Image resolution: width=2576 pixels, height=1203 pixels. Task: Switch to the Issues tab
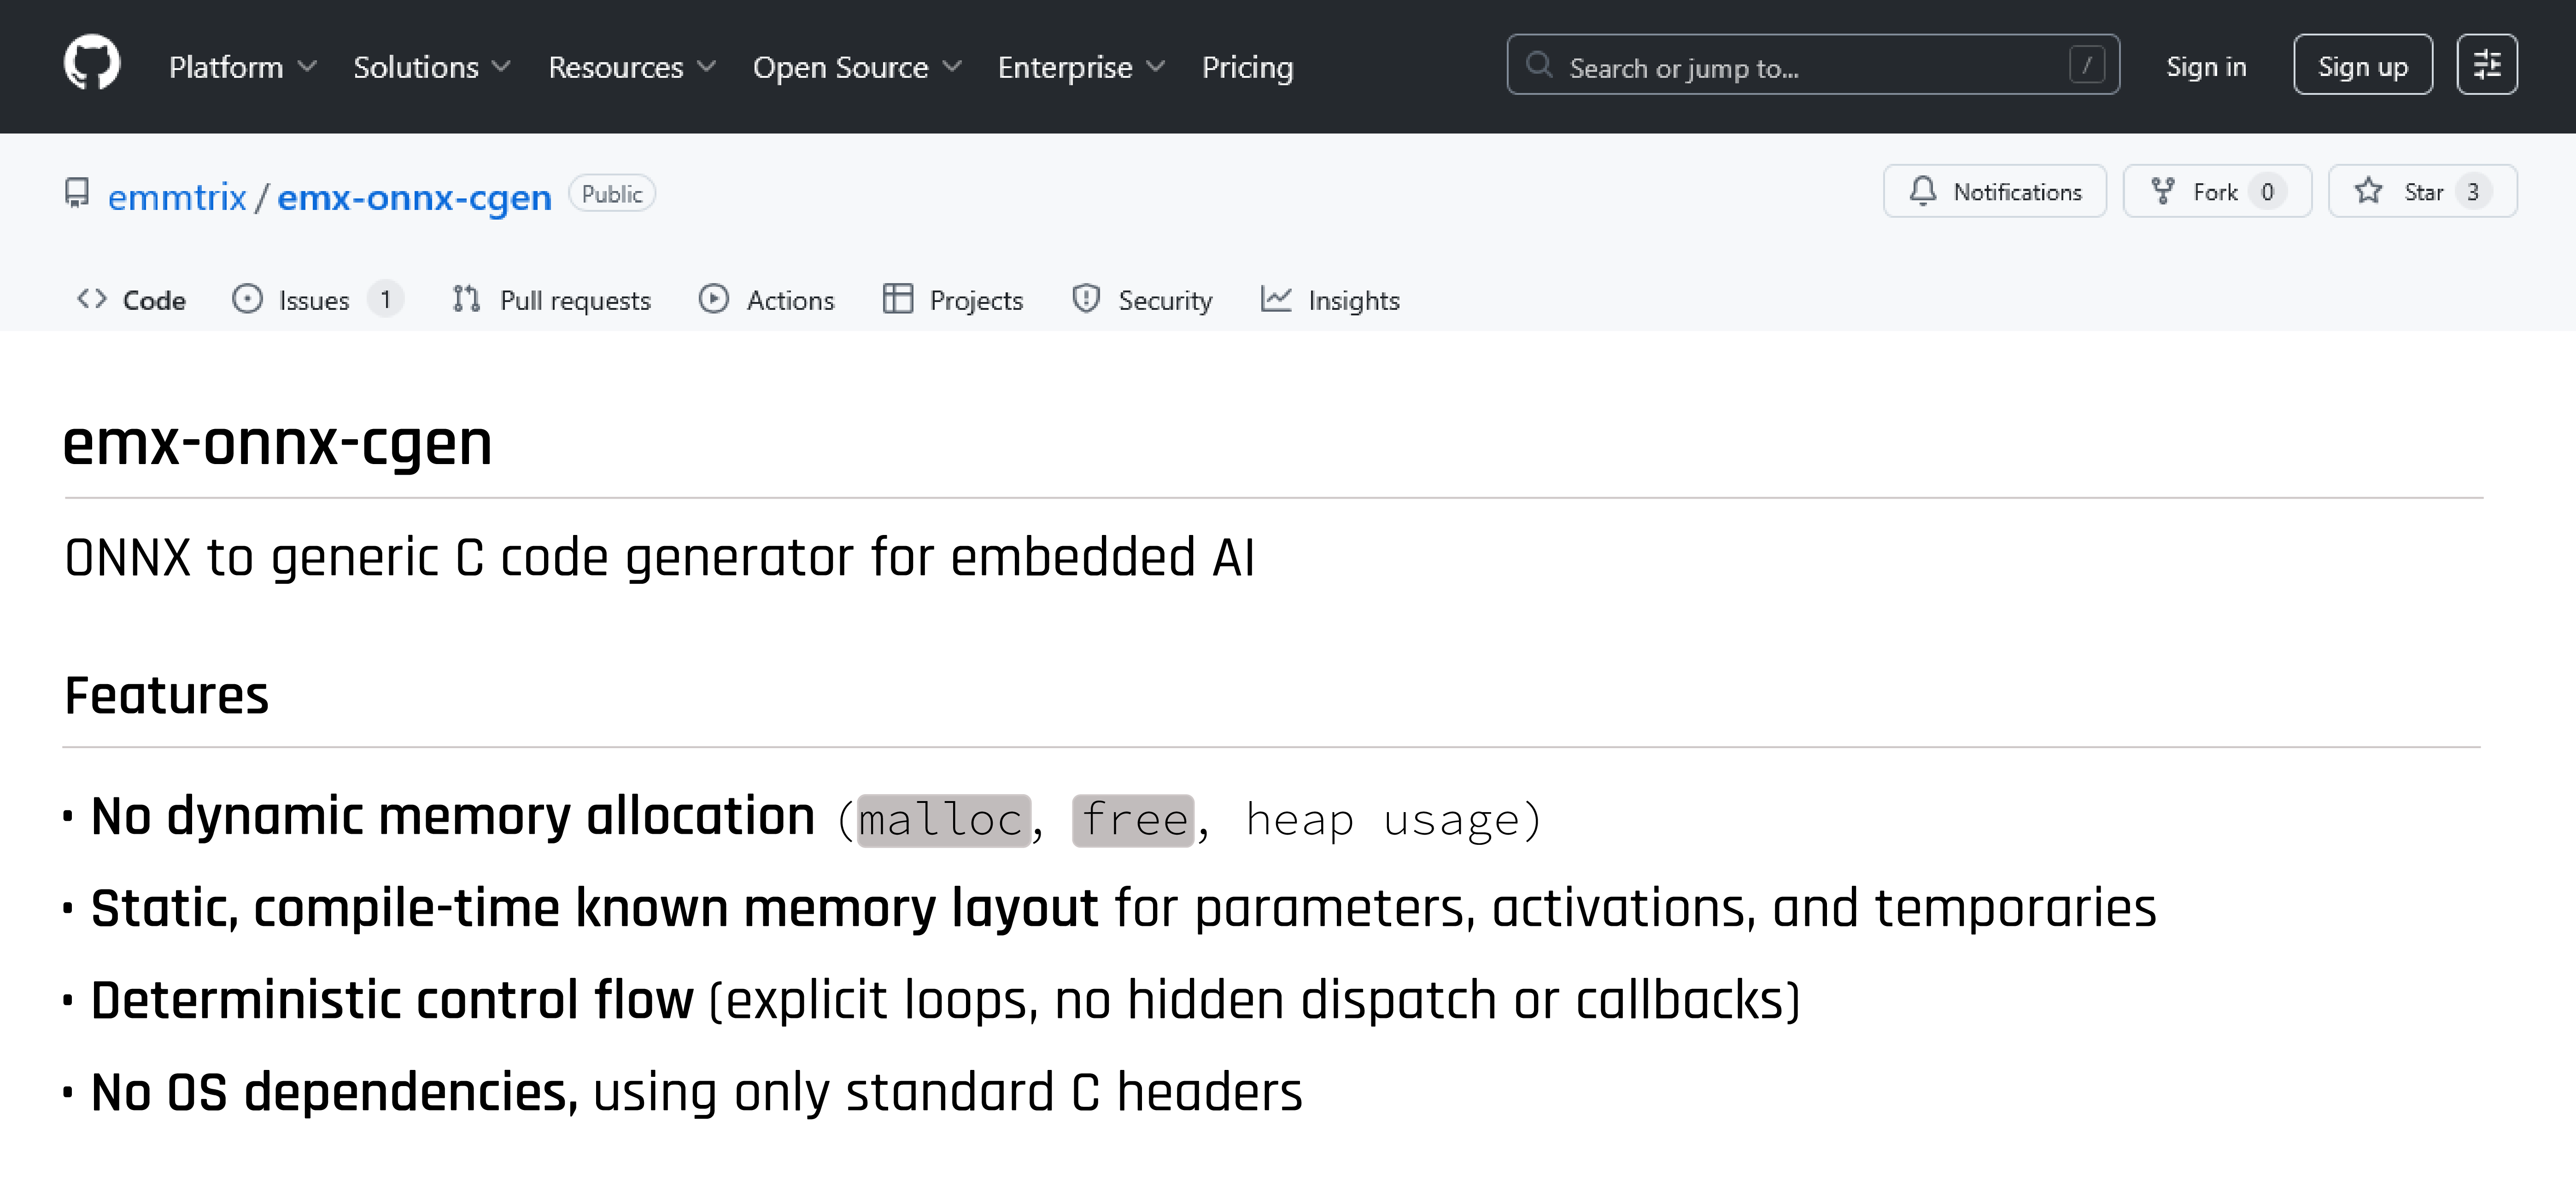(x=314, y=300)
